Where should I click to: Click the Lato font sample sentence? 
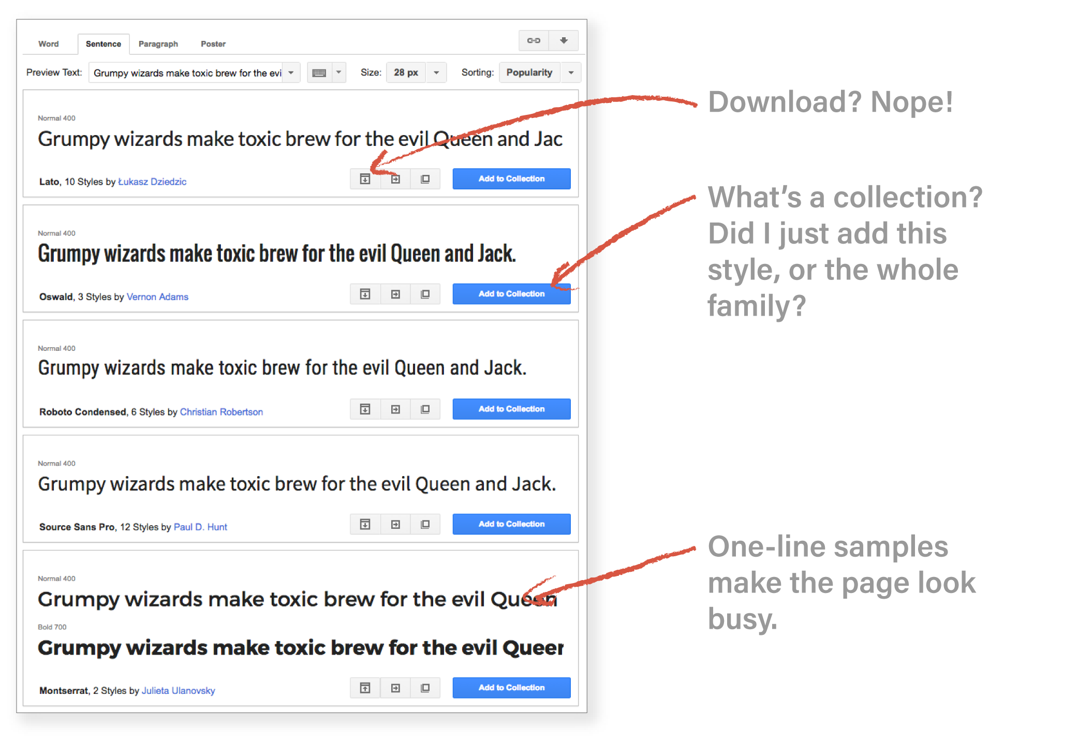300,139
